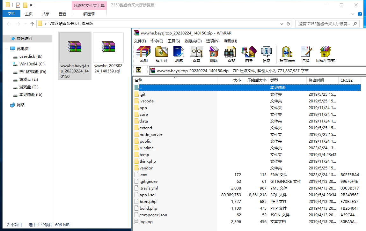Click the Extract To (解压到) icon
The image size is (366, 231).
coord(161,54)
